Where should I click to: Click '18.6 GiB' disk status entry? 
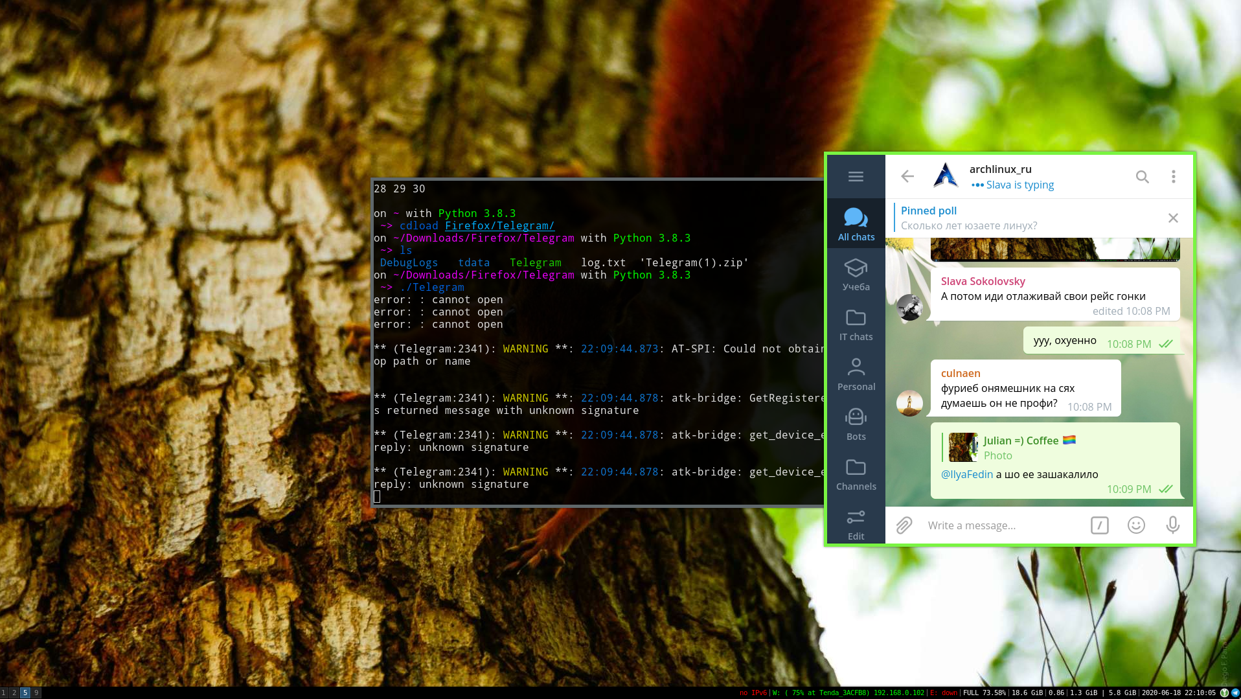point(1027,693)
